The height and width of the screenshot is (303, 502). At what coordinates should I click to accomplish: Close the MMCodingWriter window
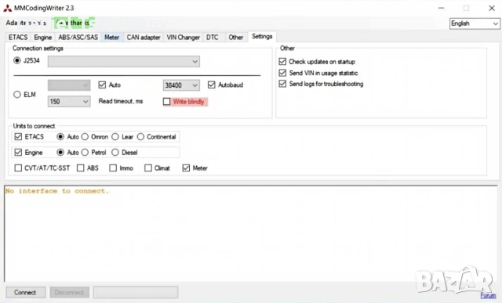pos(492,8)
